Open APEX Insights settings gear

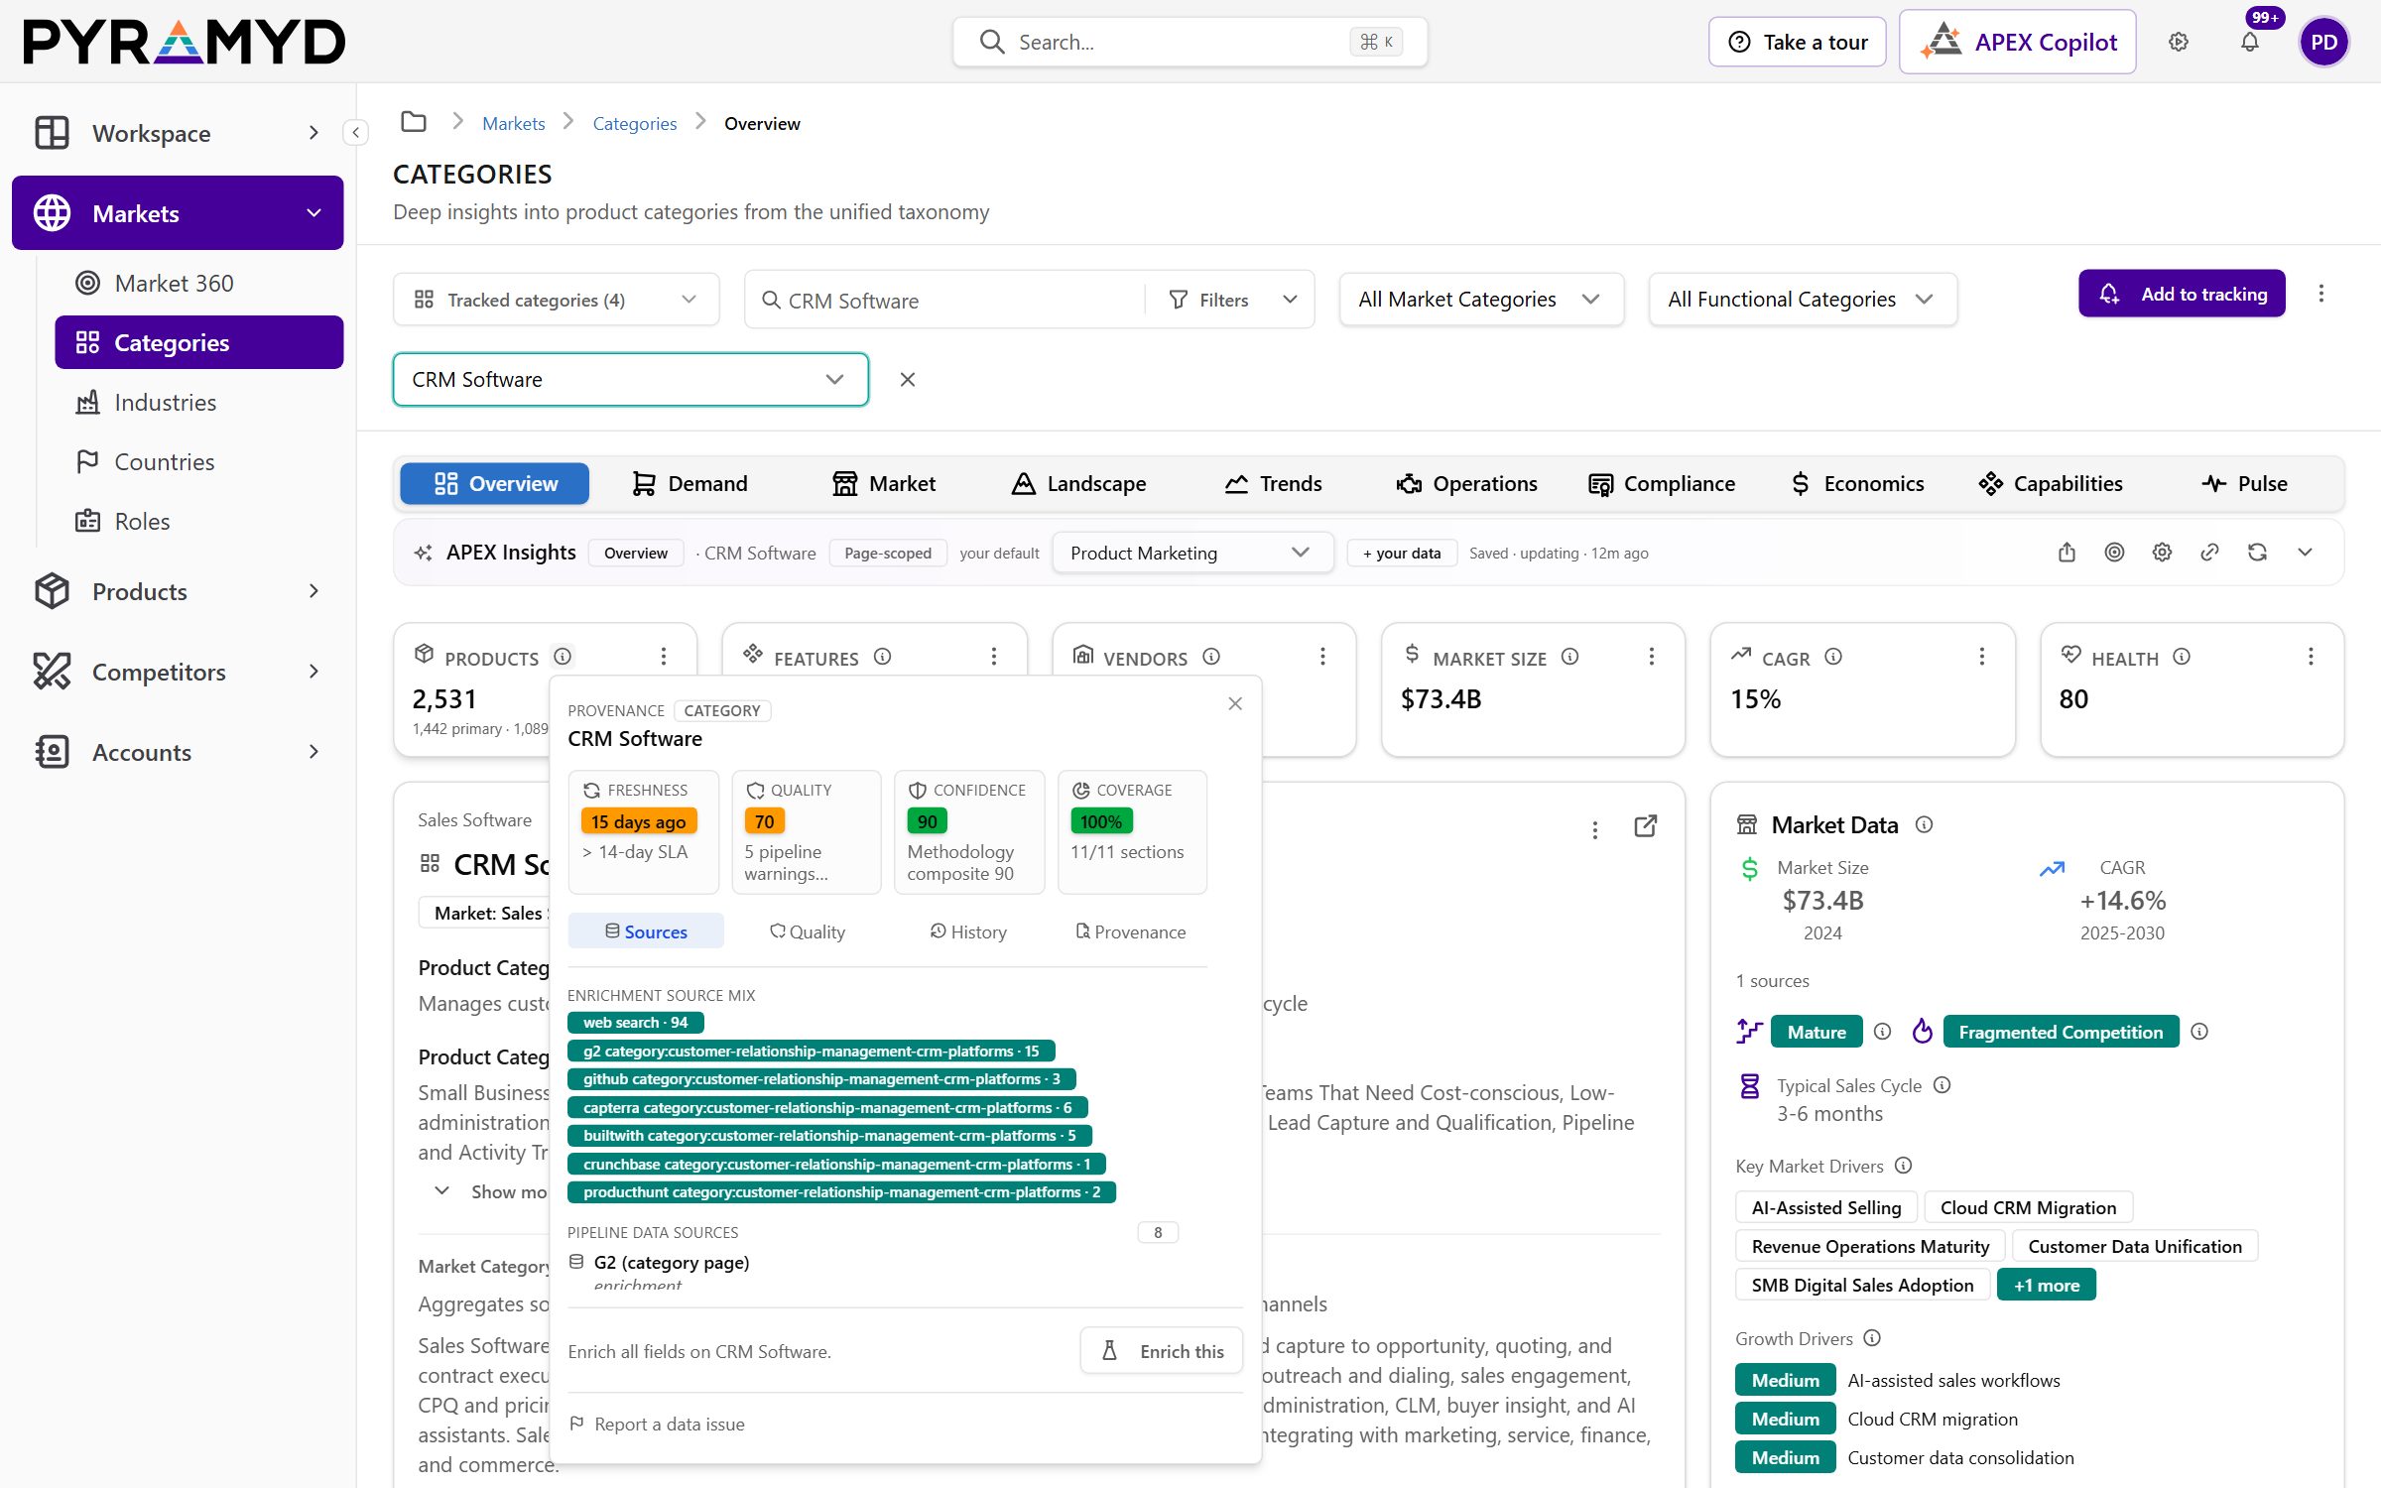(x=2162, y=553)
